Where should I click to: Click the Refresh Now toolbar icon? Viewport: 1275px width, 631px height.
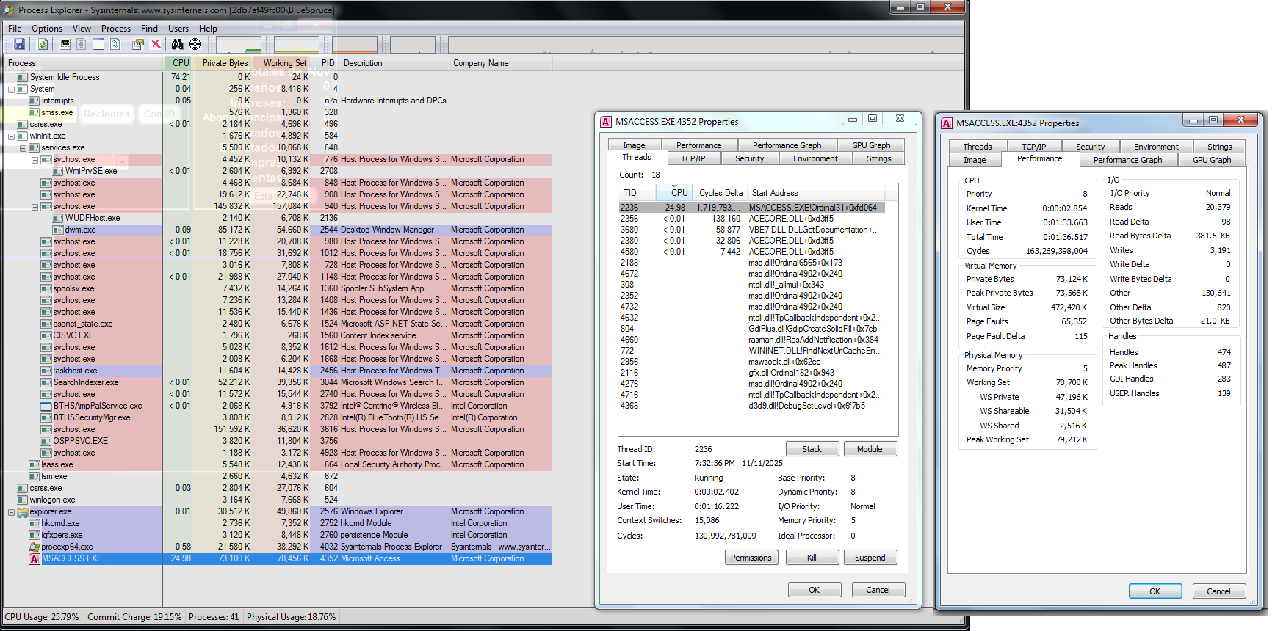pos(43,45)
